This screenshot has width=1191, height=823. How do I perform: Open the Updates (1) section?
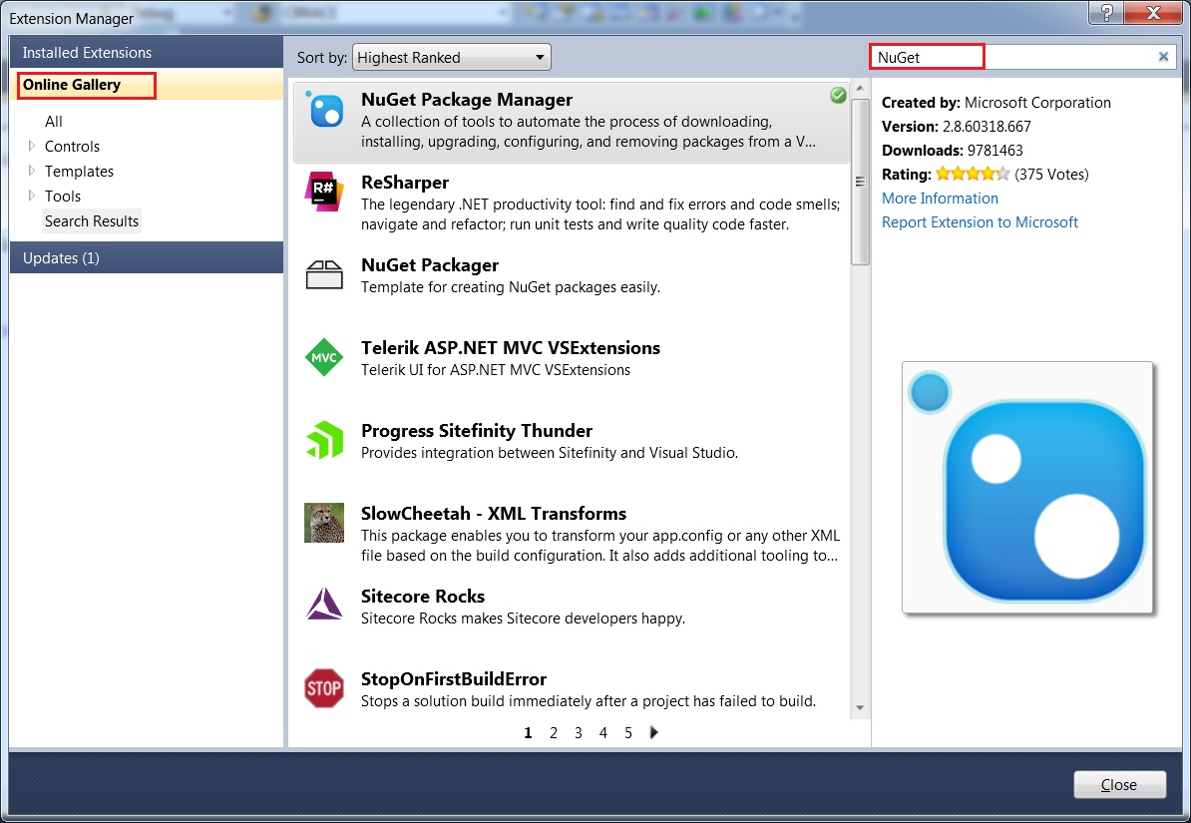[146, 257]
